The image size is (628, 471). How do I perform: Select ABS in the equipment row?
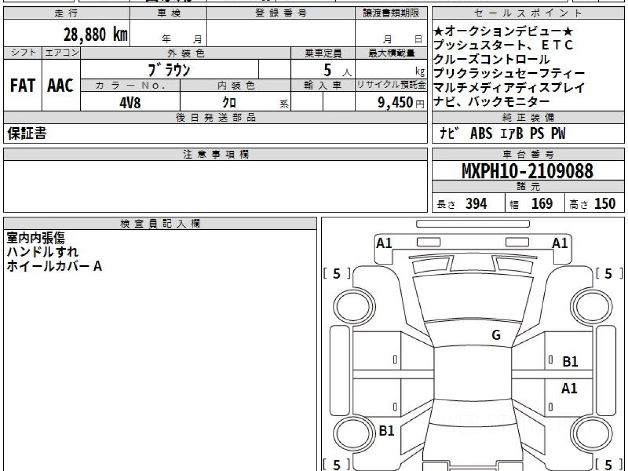pos(481,134)
